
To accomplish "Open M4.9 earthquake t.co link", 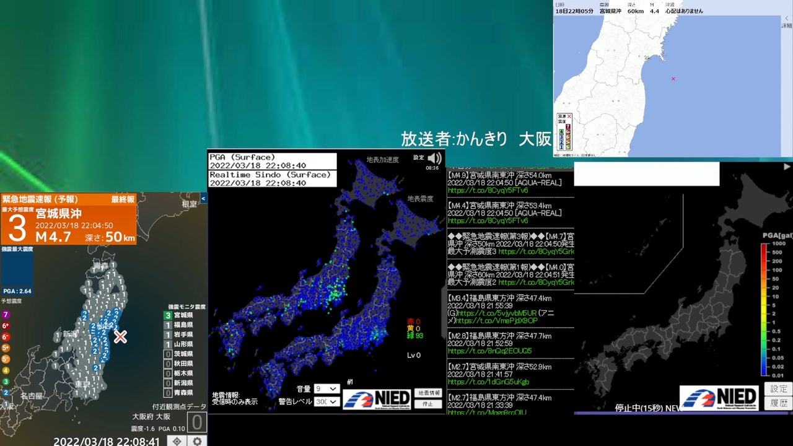I will 488,191.
